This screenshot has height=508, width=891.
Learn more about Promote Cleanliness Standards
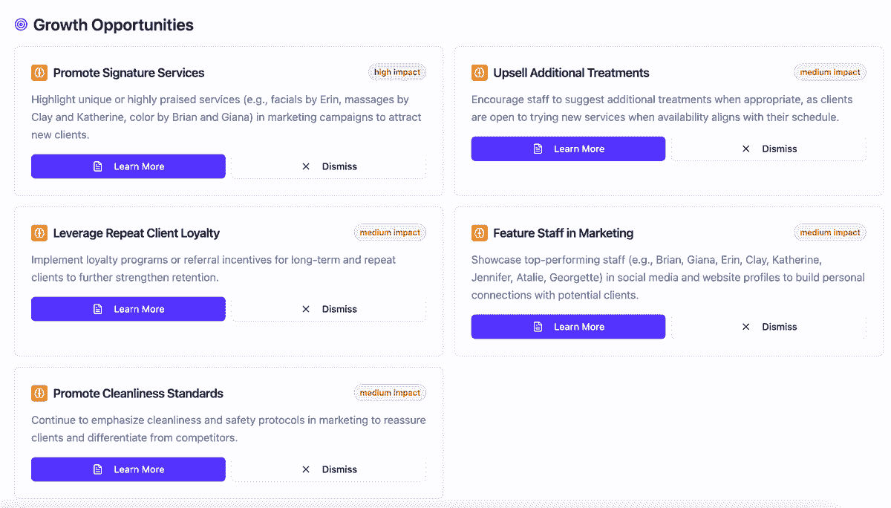[128, 469]
